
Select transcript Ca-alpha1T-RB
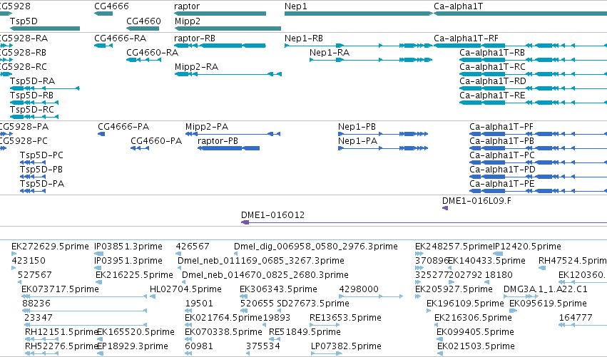pyautogui.click(x=533, y=60)
